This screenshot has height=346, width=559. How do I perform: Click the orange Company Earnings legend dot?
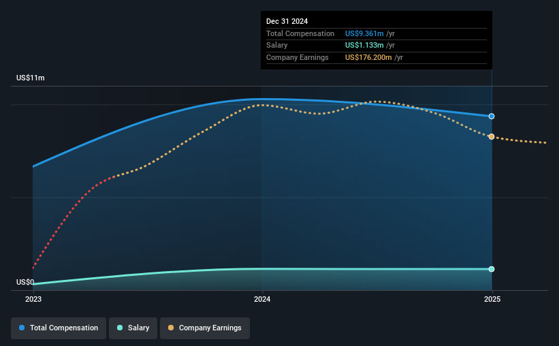(171, 328)
